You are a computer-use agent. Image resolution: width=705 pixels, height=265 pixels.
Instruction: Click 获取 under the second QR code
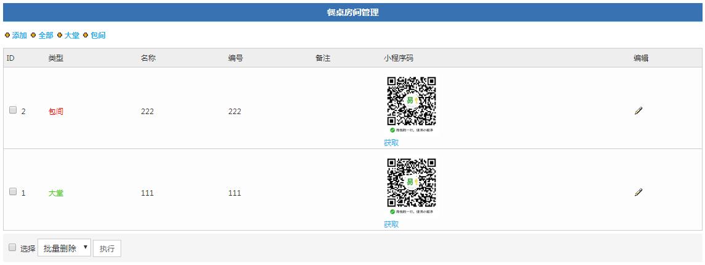tap(391, 224)
